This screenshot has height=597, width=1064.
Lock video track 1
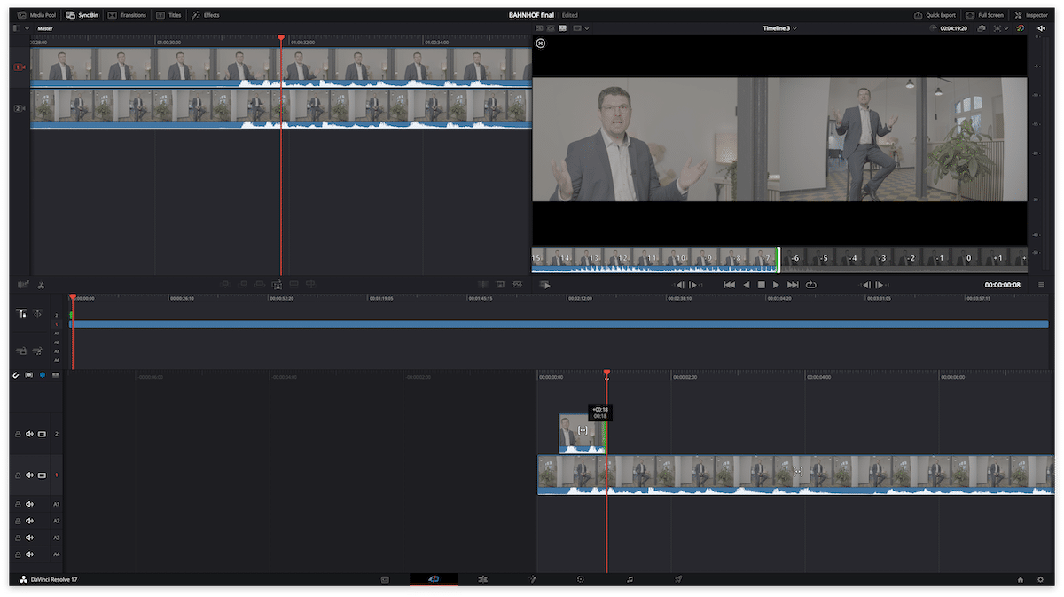(17, 475)
